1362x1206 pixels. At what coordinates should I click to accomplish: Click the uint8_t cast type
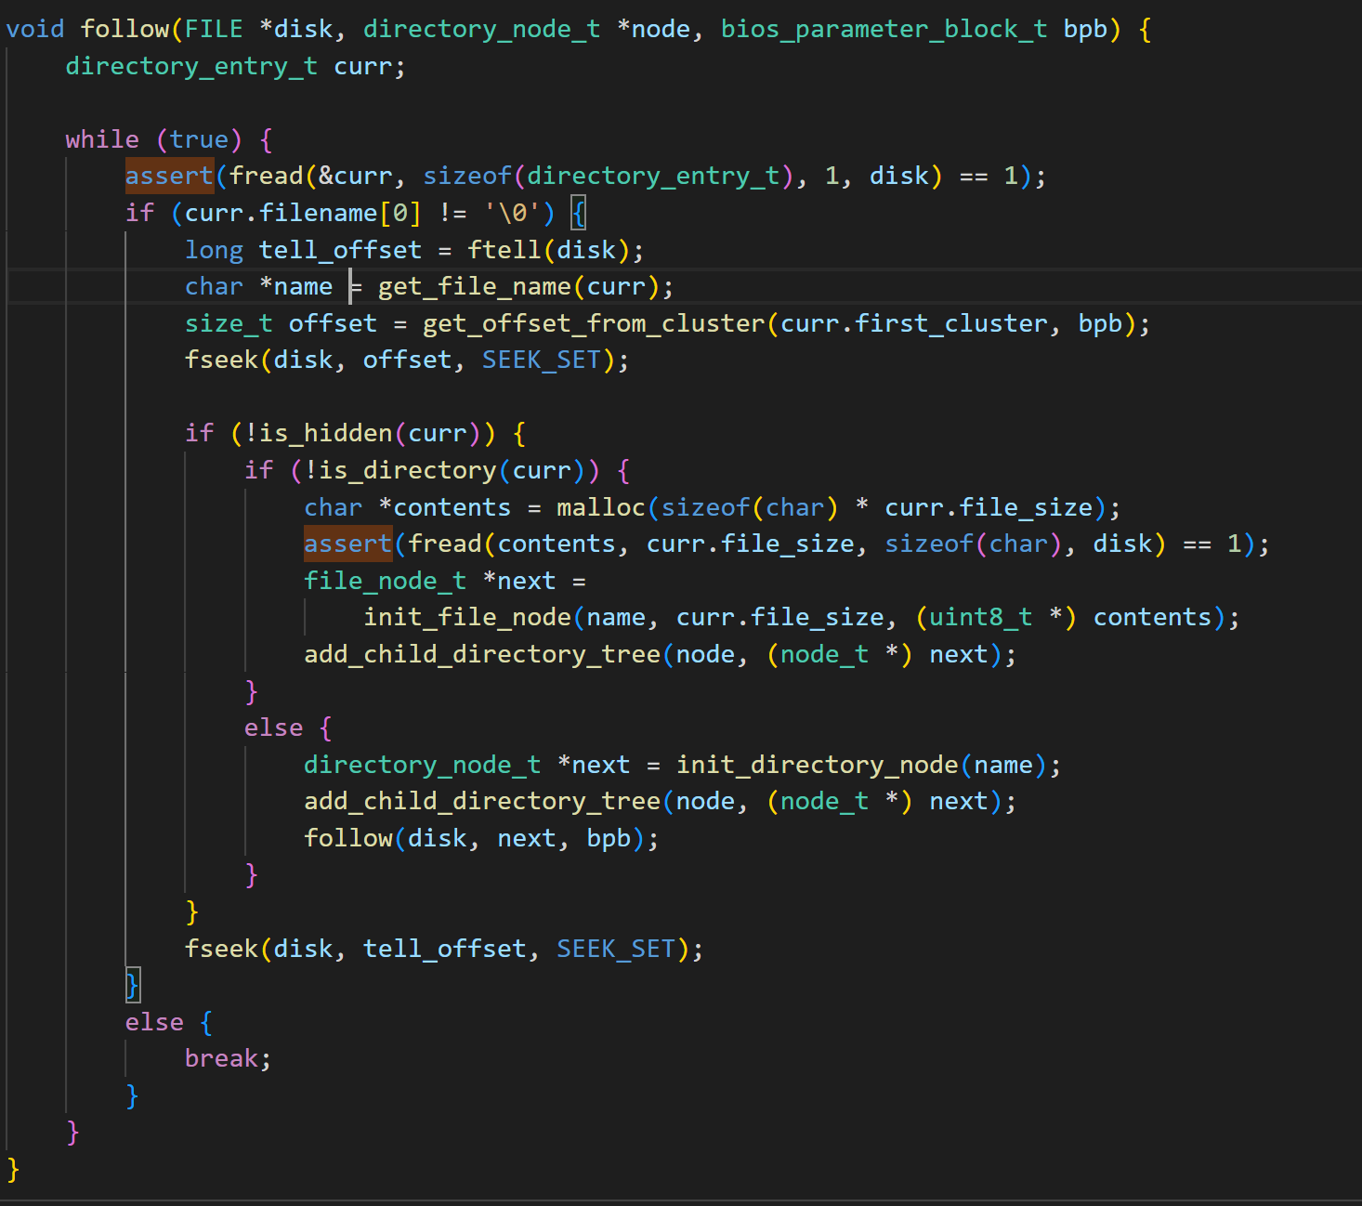pyautogui.click(x=979, y=618)
